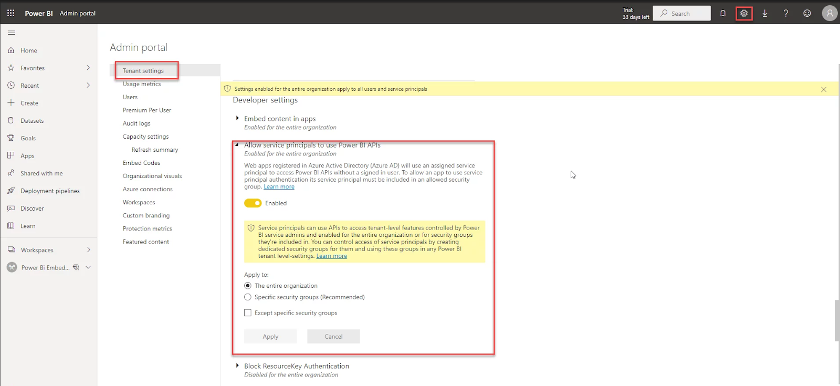This screenshot has height=386, width=840.
Task: Open Usage metrics in admin menu
Action: click(142, 84)
